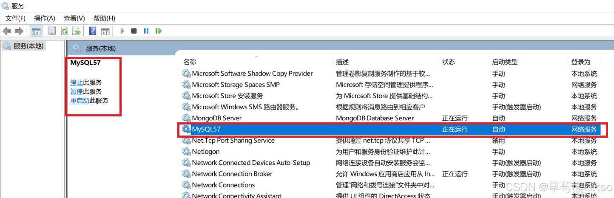Toggle the Show/Hide Console Tree icon
This screenshot has height=198, width=614.
(36, 31)
